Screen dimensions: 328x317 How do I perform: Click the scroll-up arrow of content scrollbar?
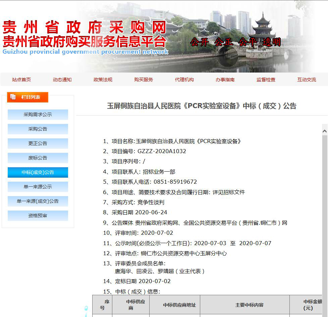coord(325,131)
